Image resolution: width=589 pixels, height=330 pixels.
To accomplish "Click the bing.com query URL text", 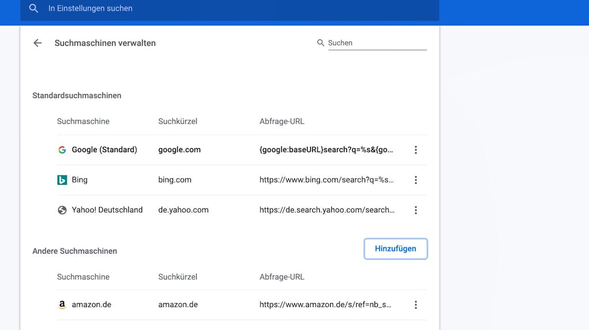I will coord(327,180).
